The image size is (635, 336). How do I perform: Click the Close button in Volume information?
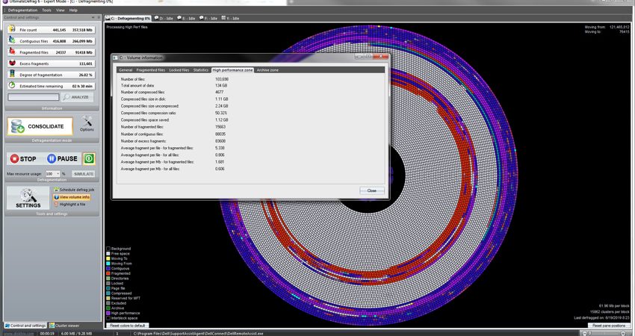point(372,190)
